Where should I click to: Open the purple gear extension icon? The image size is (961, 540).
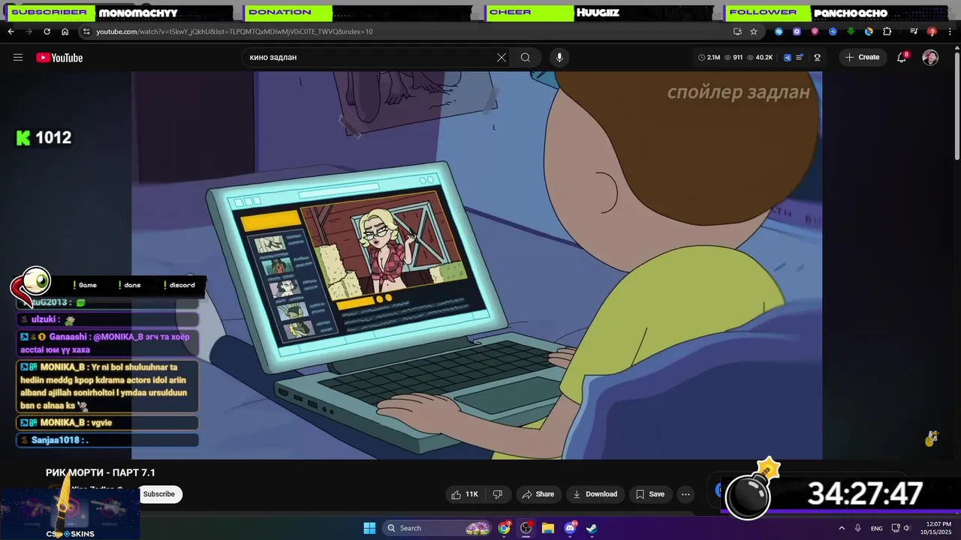click(797, 31)
